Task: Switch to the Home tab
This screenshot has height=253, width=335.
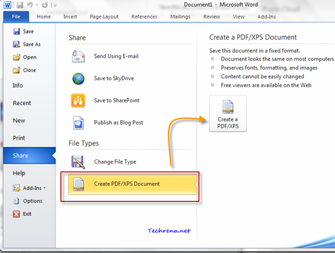Action: pos(44,17)
